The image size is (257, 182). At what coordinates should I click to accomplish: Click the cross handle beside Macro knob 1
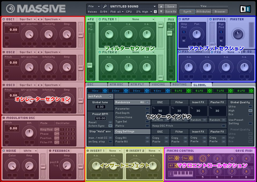(208, 156)
